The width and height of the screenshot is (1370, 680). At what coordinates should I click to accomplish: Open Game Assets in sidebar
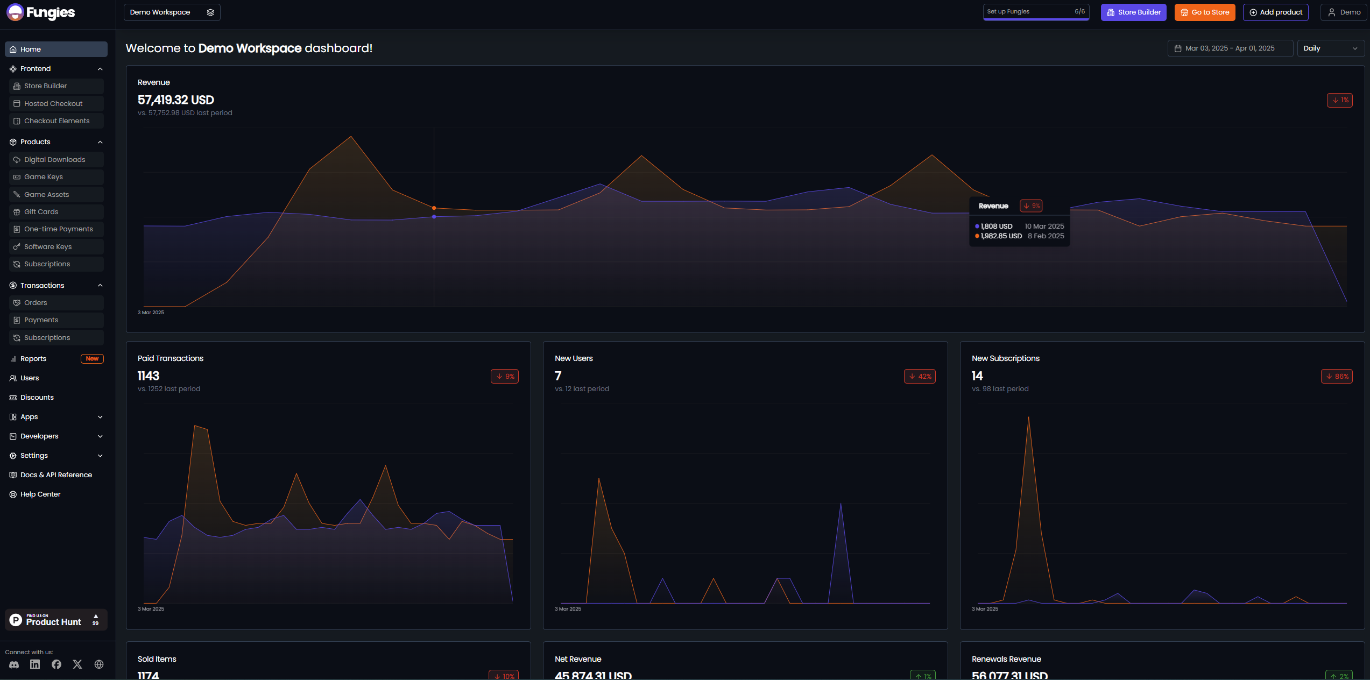point(57,195)
